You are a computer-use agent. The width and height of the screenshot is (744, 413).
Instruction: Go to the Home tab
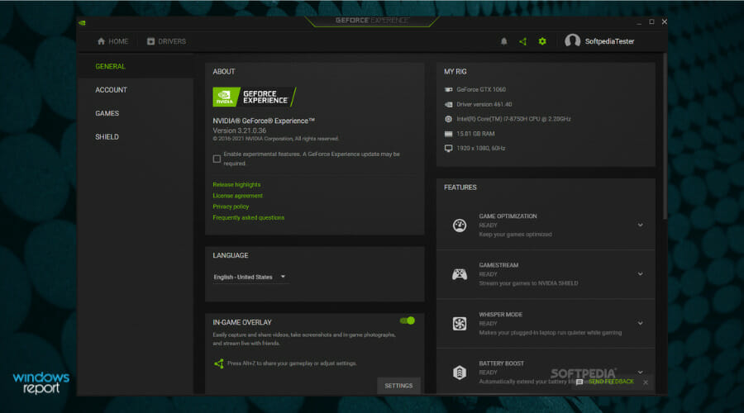(x=113, y=41)
